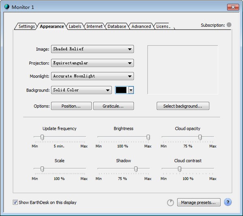This screenshot has height=216, width=243.
Task: Click the gray Subscription status indicator
Action: coord(229,25)
